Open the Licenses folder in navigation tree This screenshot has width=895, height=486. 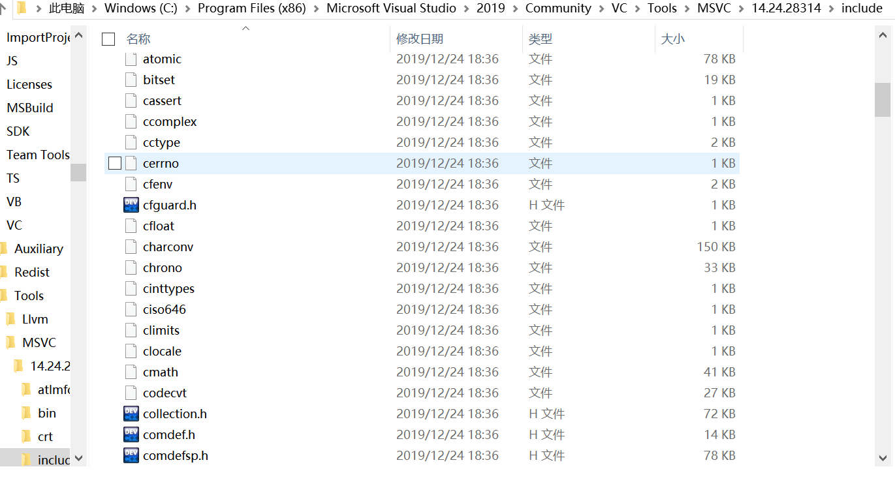pos(29,84)
